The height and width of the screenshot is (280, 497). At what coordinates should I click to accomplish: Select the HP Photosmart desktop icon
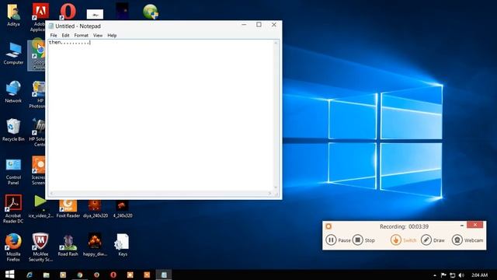click(x=38, y=95)
